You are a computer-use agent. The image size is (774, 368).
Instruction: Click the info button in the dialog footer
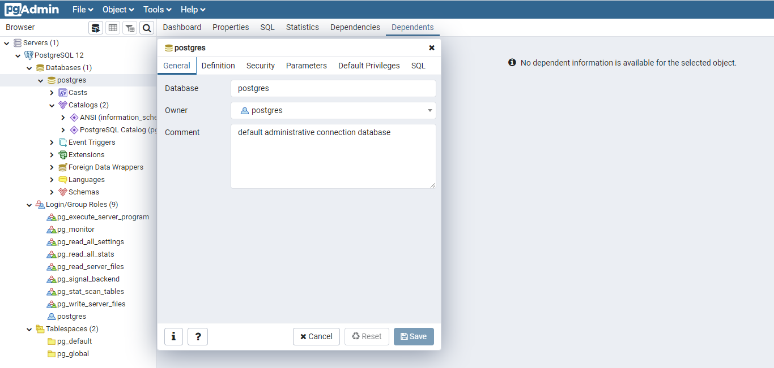point(173,336)
